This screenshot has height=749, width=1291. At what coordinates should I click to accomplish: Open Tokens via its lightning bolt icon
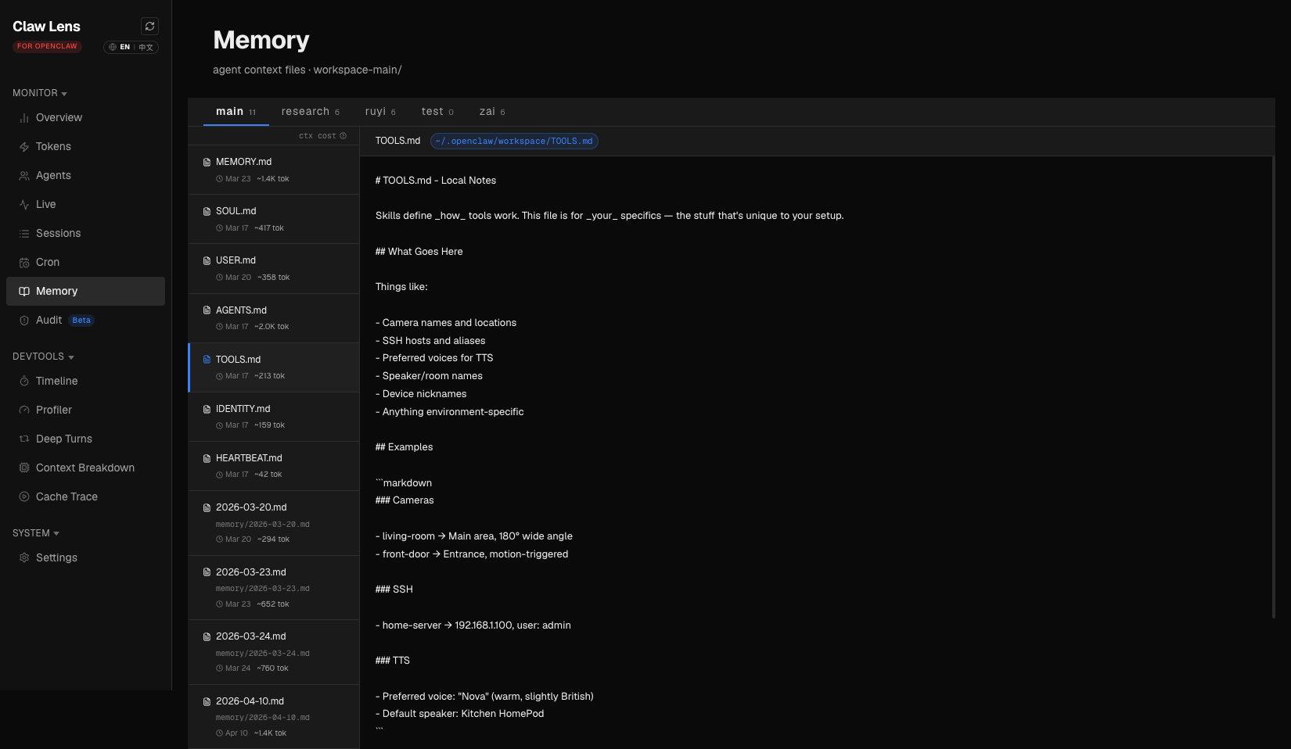tap(24, 147)
